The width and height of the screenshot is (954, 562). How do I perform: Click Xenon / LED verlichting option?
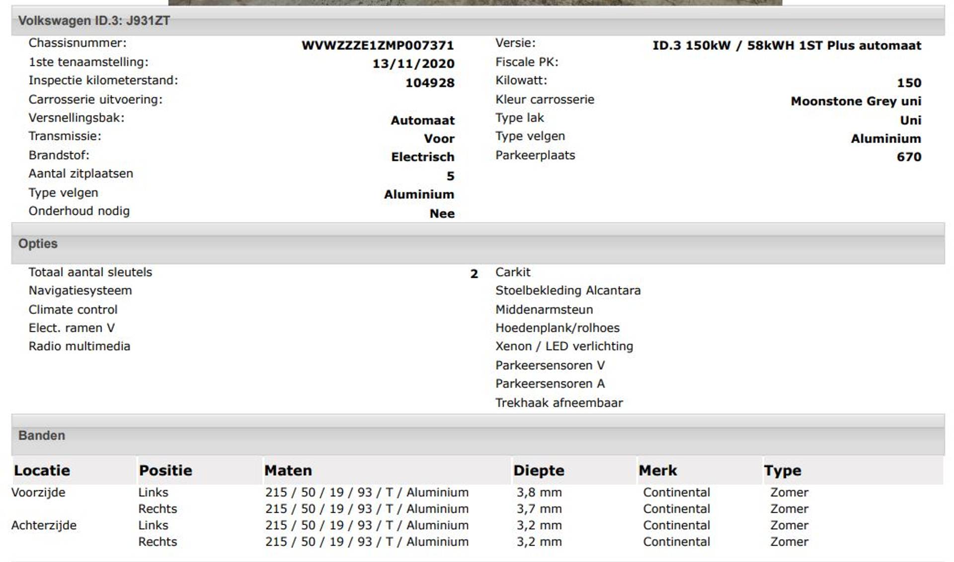click(x=564, y=346)
